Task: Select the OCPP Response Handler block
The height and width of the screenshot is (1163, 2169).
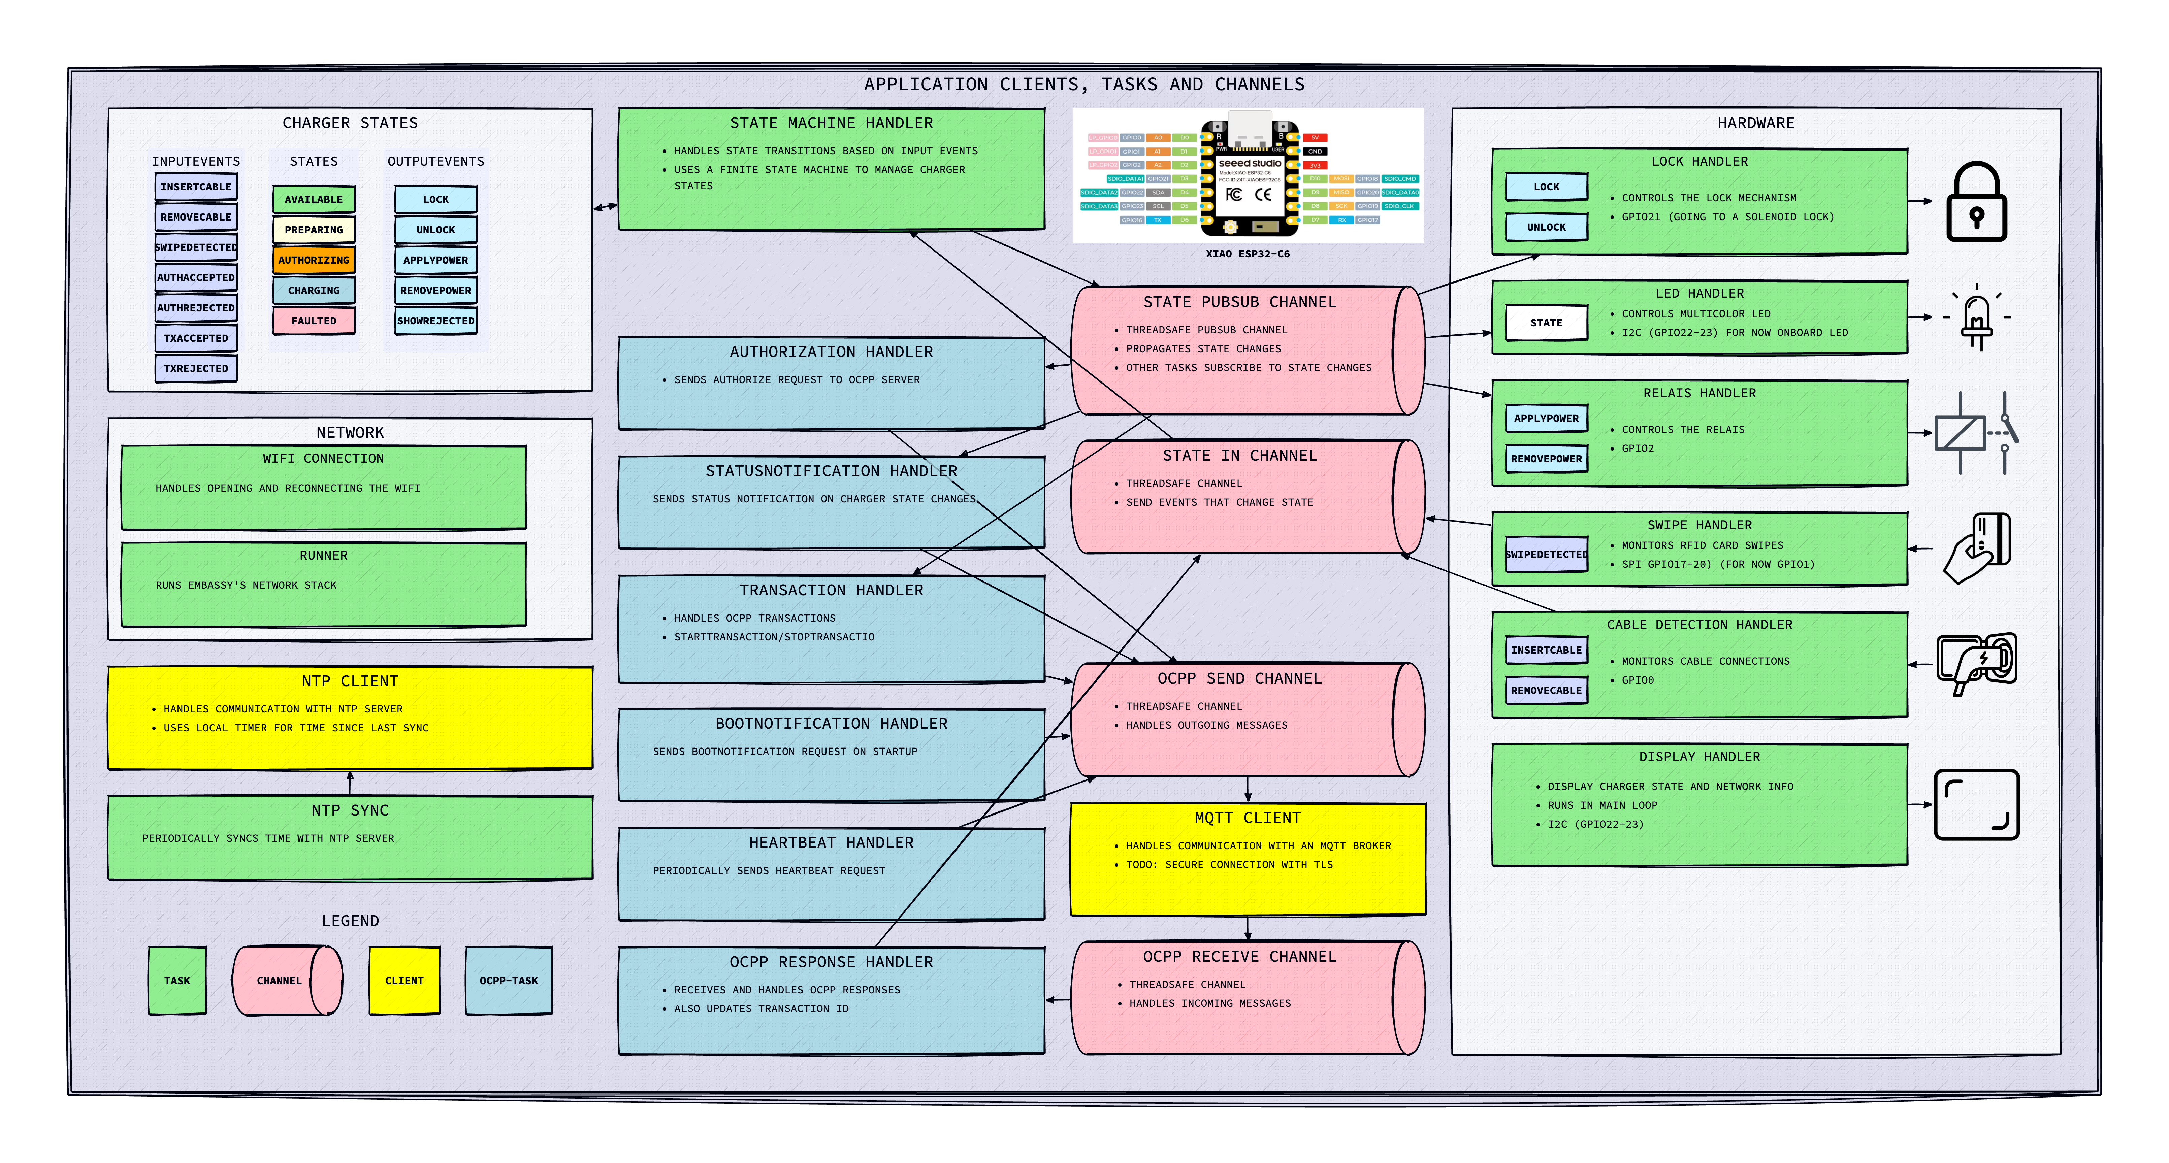Action: click(x=831, y=1001)
